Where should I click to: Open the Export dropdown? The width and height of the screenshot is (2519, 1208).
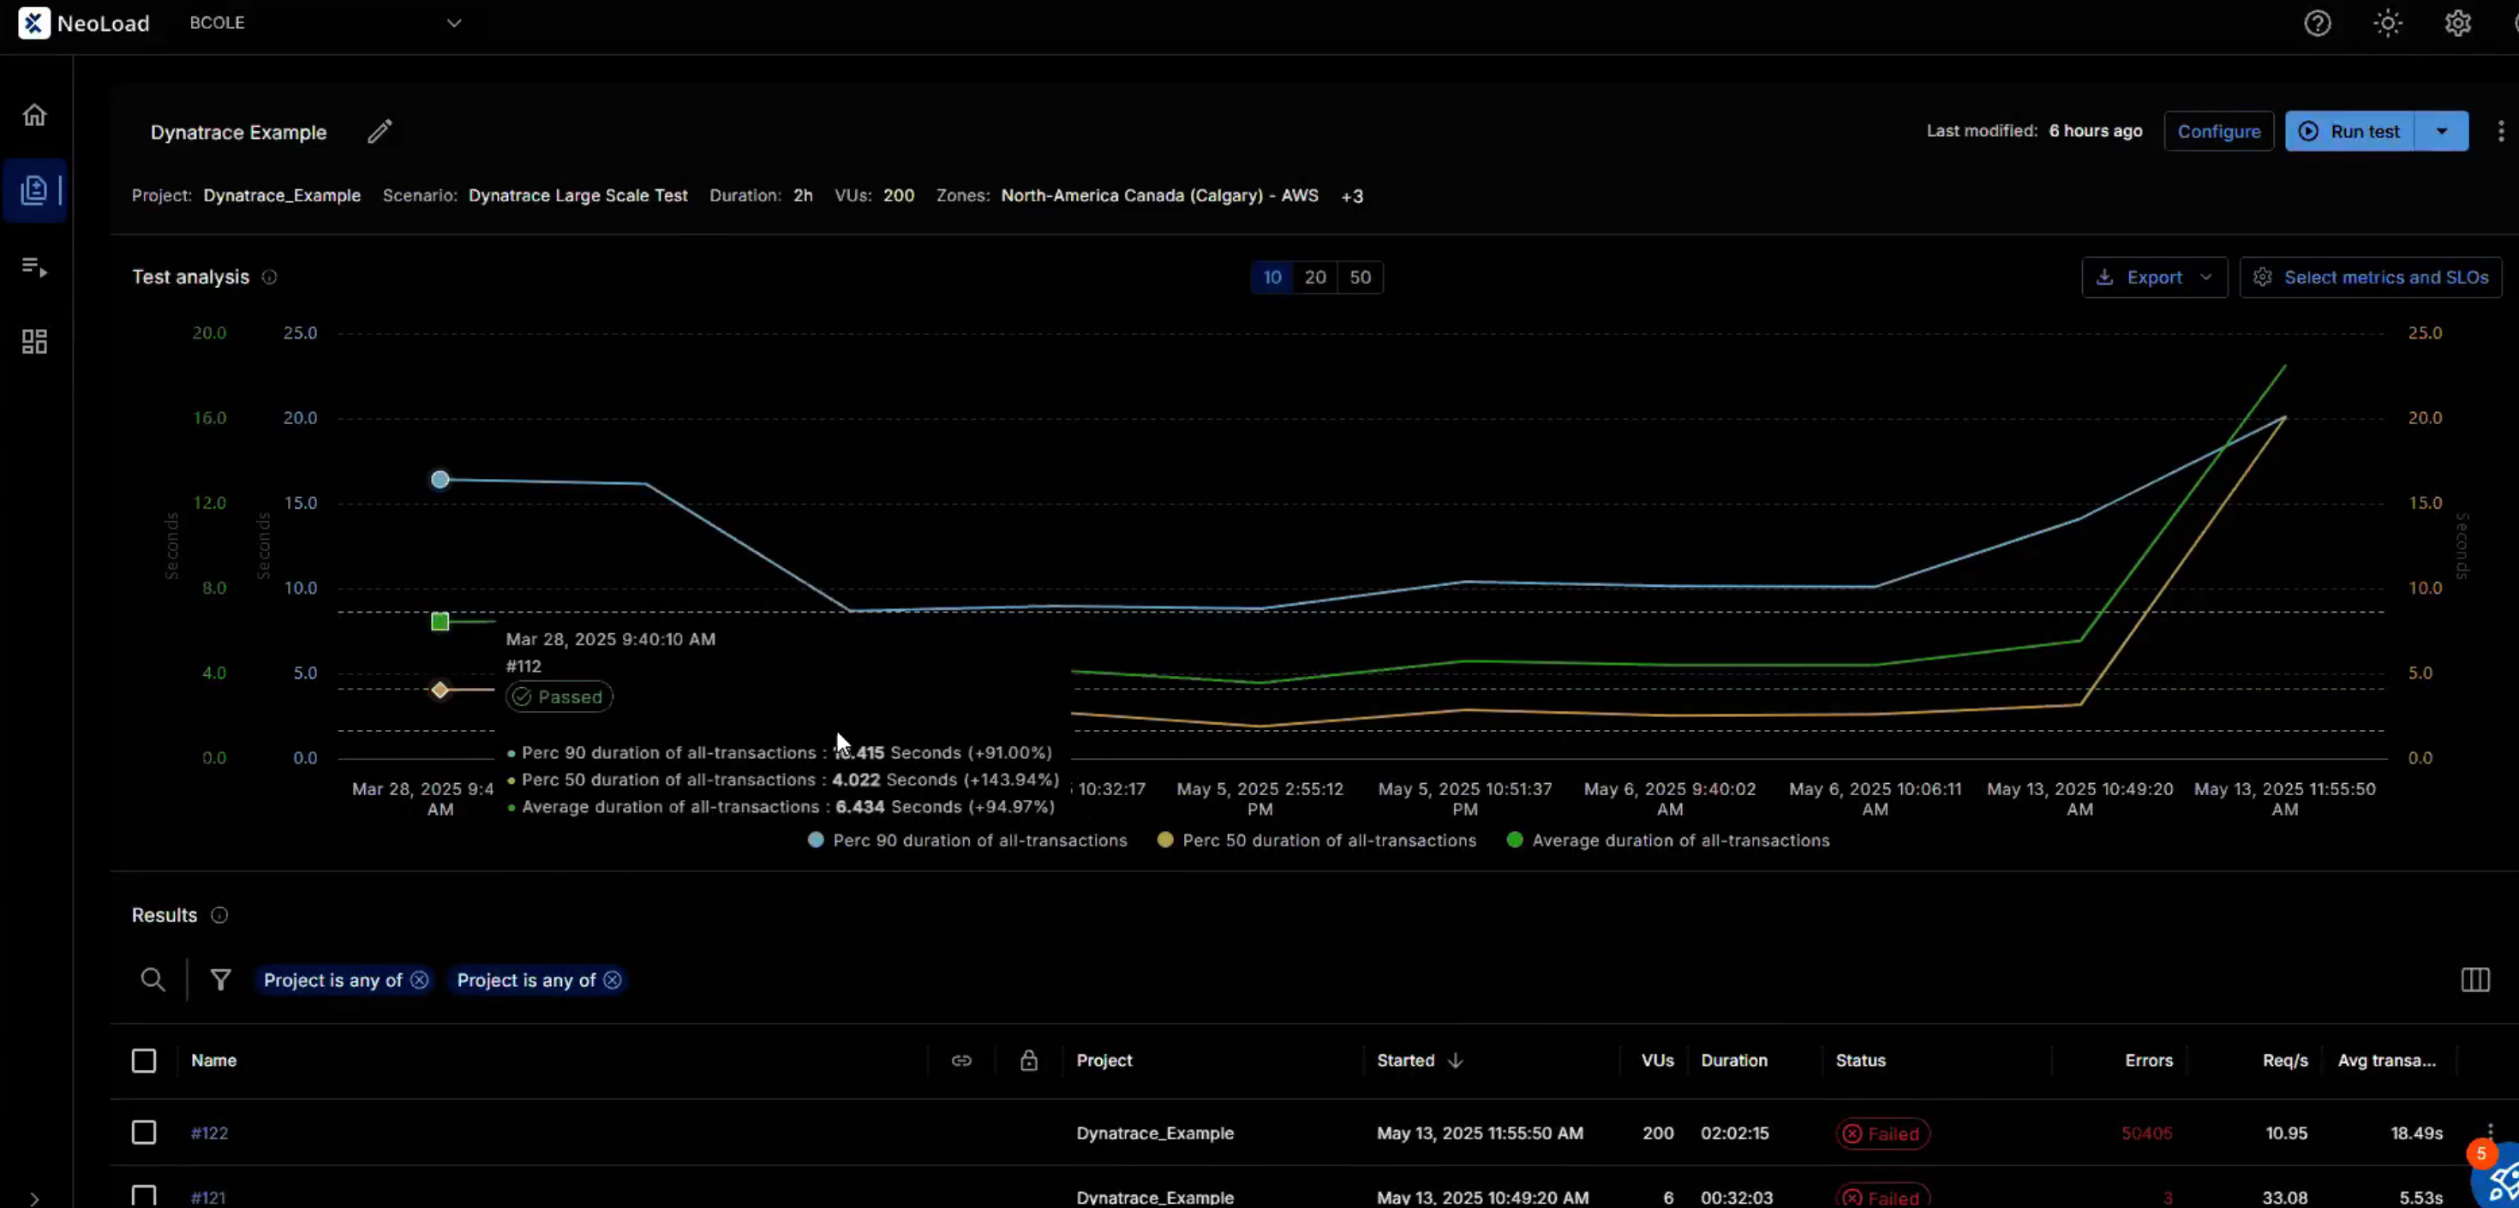(x=2154, y=278)
